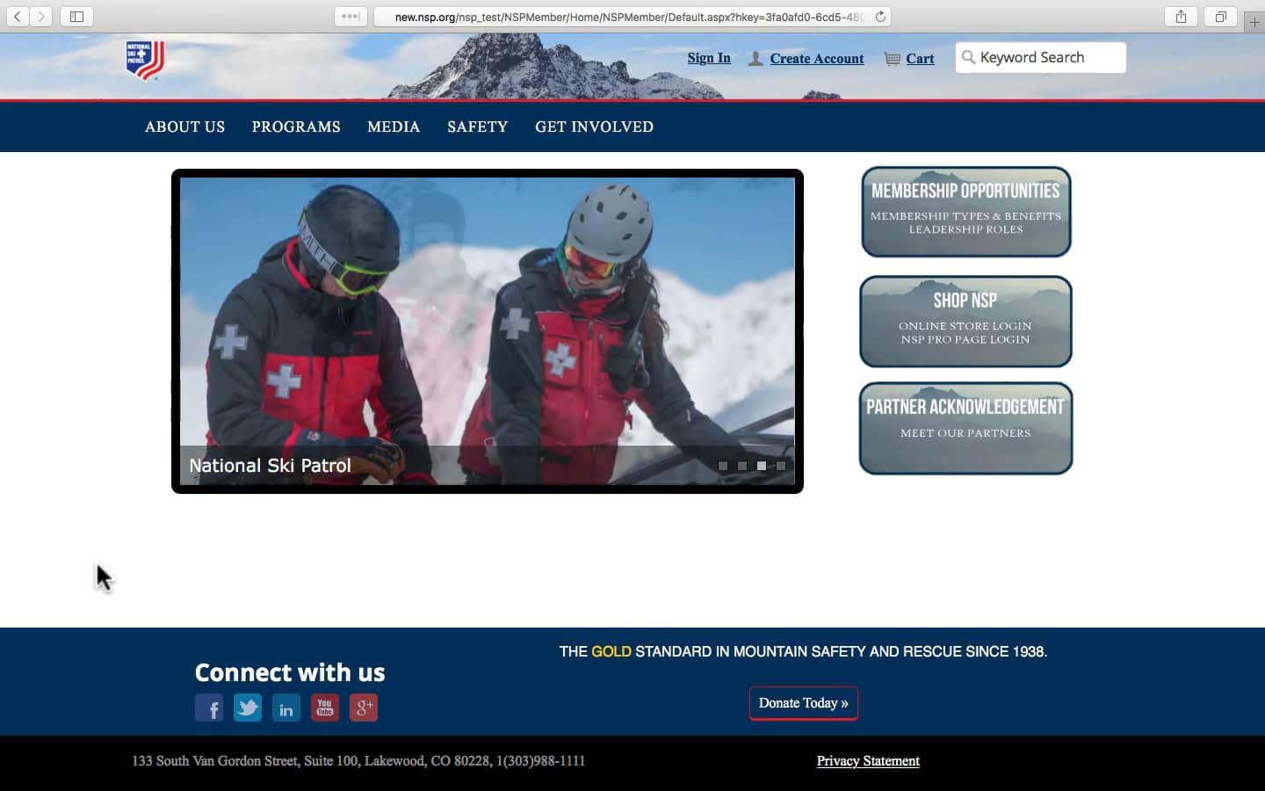Toggle Safari sidebar button
Image resolution: width=1265 pixels, height=791 pixels.
[76, 16]
